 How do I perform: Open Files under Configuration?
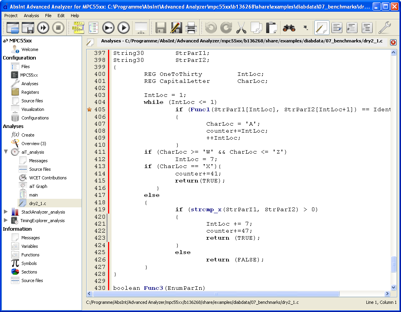21,67
